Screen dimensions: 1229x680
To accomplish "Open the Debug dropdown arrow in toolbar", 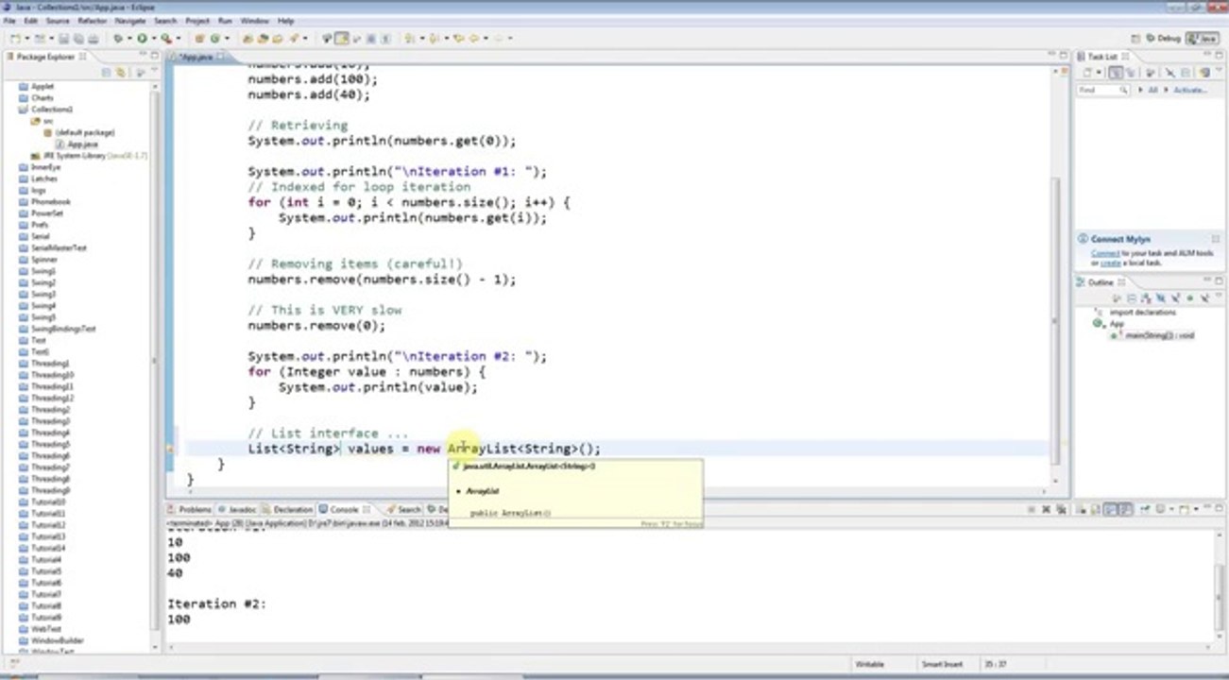I will (x=128, y=39).
